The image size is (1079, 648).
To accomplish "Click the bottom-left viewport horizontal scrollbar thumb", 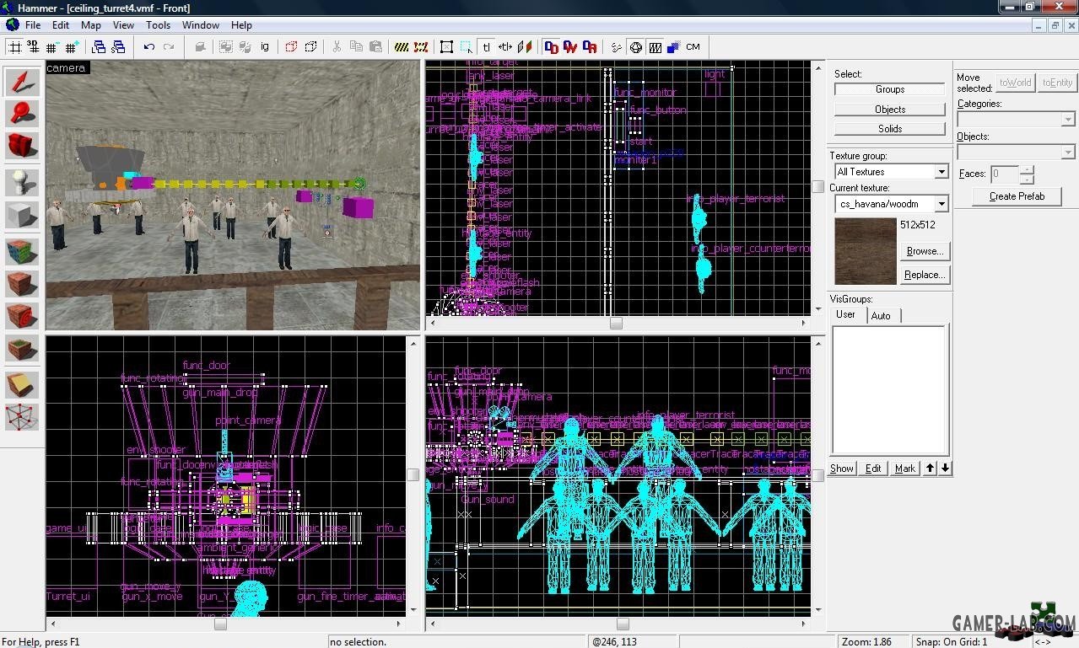I will (220, 624).
